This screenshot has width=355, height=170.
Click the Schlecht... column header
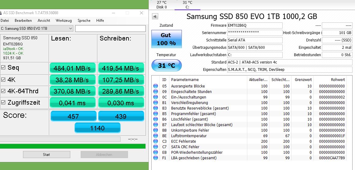(x=280, y=80)
